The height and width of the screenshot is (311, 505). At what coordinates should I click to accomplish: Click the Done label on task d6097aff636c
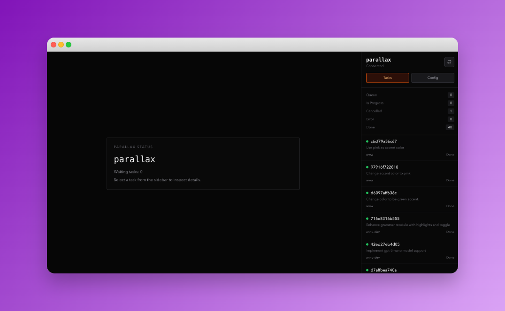450,206
